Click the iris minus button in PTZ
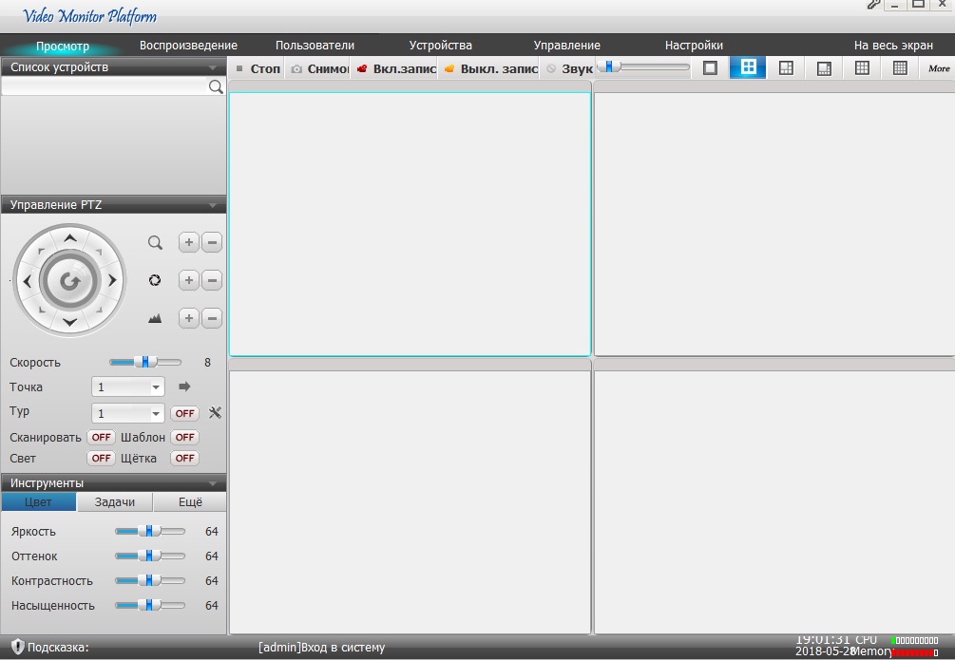The width and height of the screenshot is (955, 660). pos(212,319)
